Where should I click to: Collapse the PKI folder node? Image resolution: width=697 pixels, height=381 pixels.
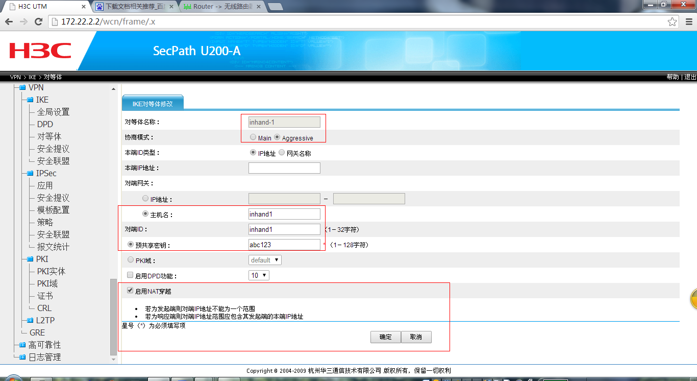pos(30,259)
